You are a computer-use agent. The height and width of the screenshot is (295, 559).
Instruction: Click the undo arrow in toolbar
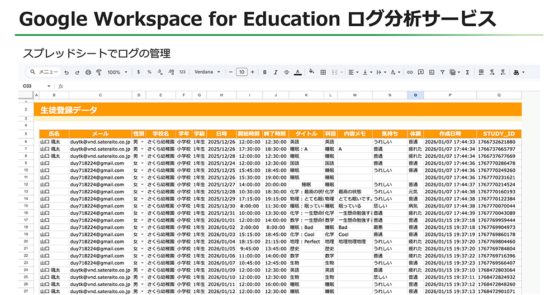click(67, 72)
